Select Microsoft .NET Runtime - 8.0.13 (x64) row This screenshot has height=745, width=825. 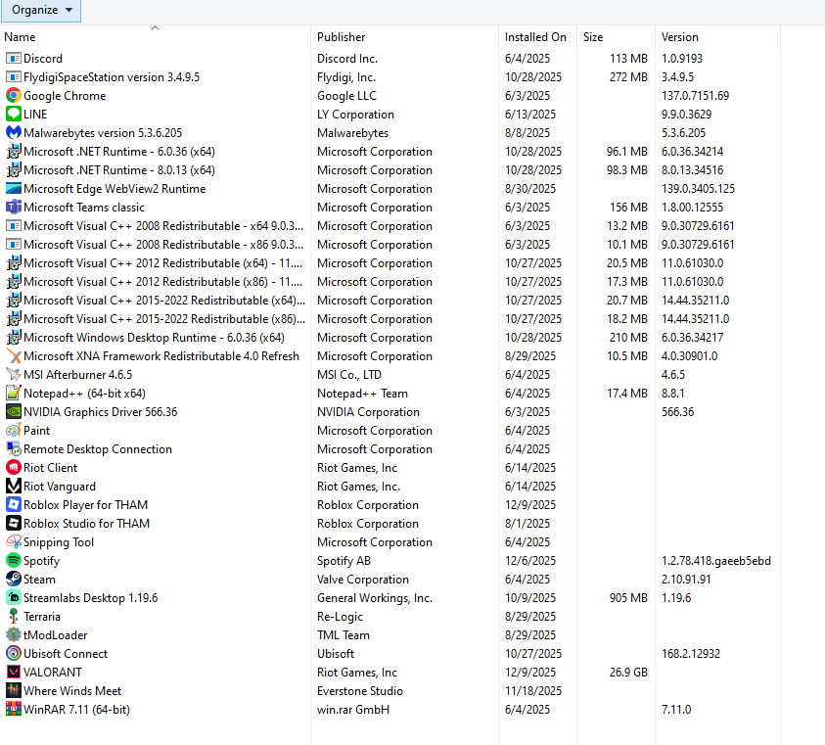(x=392, y=170)
